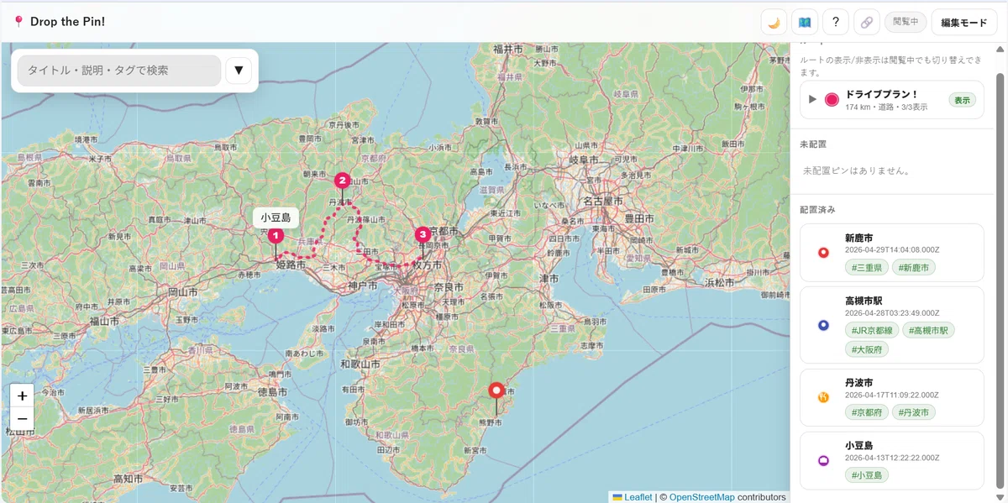The image size is (1008, 503).
Task: Filter by the #大阪府 tag
Action: (866, 349)
